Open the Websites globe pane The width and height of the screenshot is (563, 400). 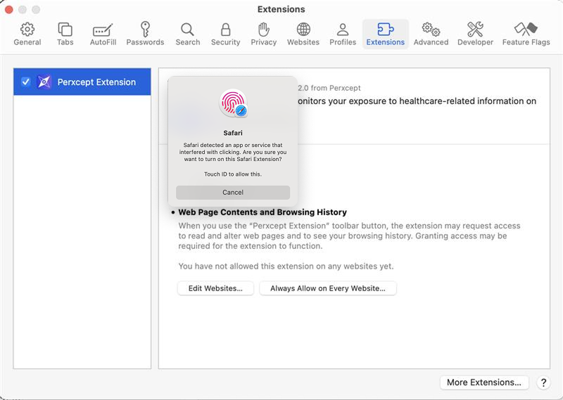pos(303,34)
